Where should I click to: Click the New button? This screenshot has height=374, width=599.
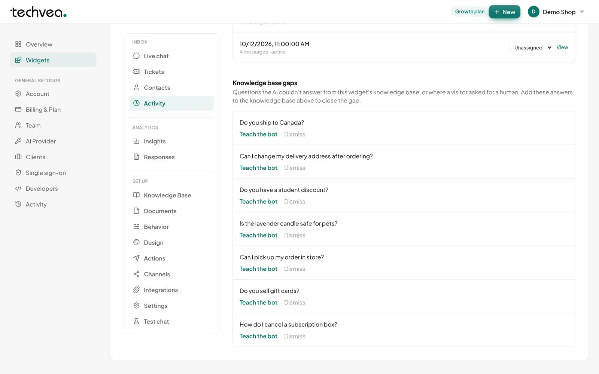504,12
